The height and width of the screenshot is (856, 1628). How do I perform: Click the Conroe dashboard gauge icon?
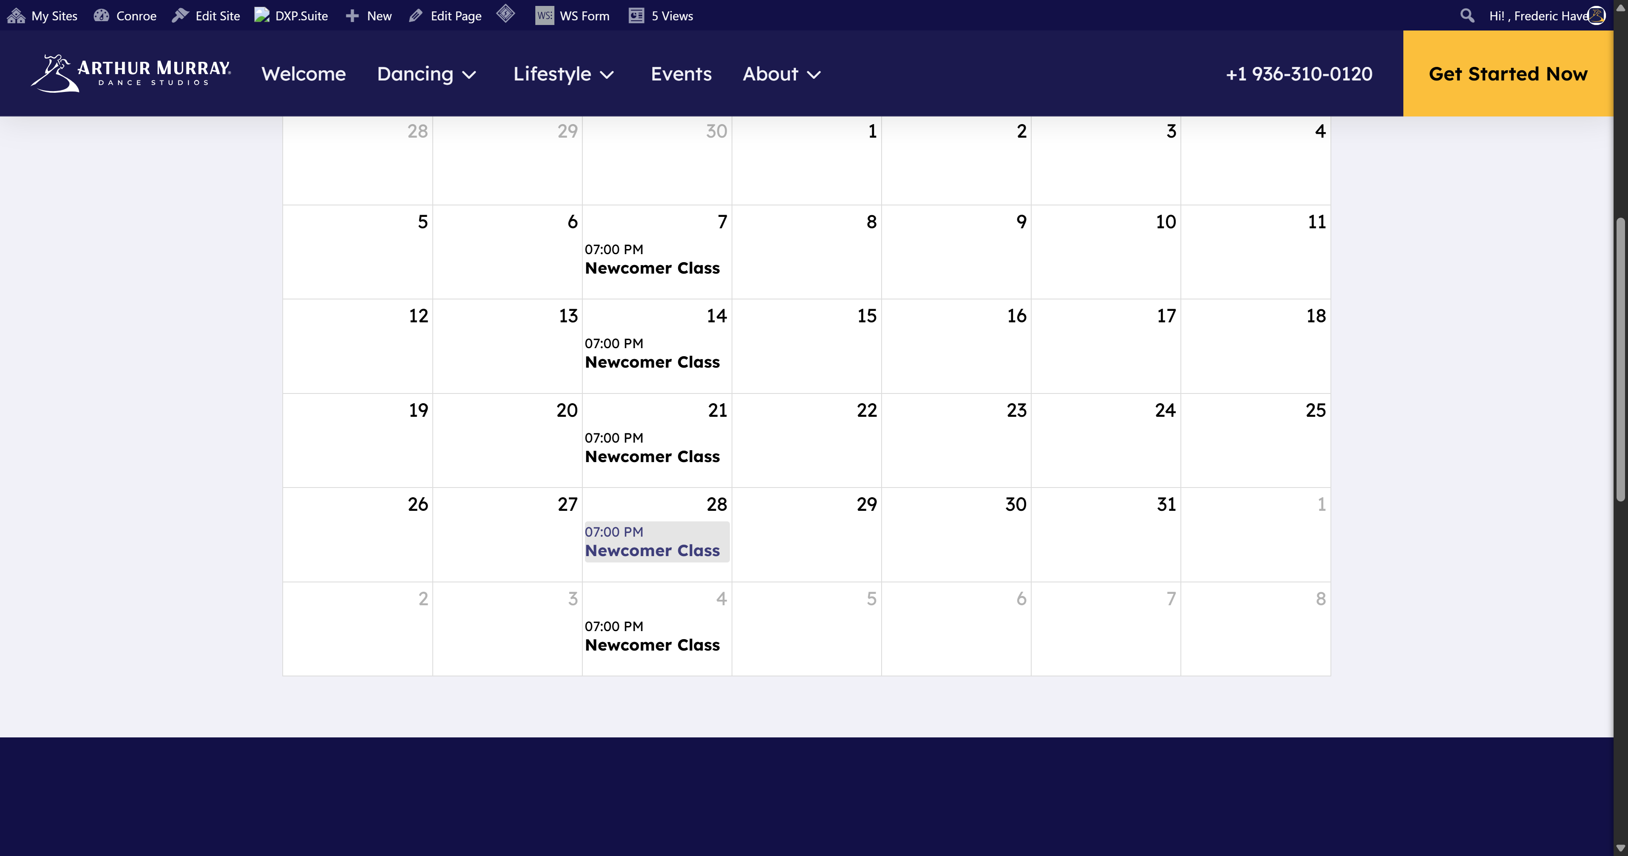click(101, 16)
